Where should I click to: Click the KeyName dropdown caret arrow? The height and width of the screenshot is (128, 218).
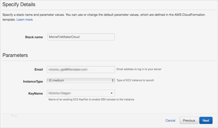[x=112, y=93]
